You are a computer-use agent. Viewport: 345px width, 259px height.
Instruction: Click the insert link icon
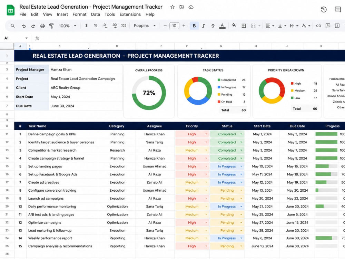click(318, 26)
